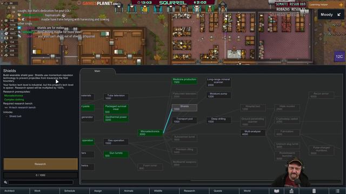Screen dimensions: 346x194
Task: Select the Gun turrets research node
Action: tap(116, 154)
